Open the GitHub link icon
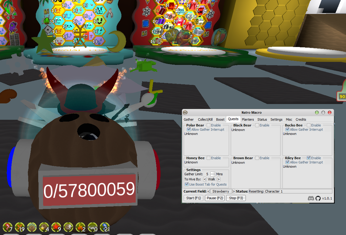Screen dimensions: 346x235 (x=318, y=198)
